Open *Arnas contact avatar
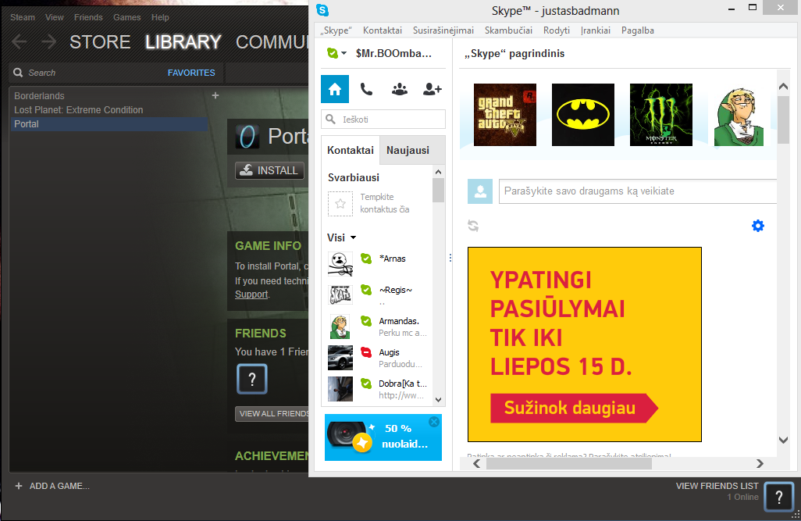This screenshot has height=521, width=801. [340, 264]
